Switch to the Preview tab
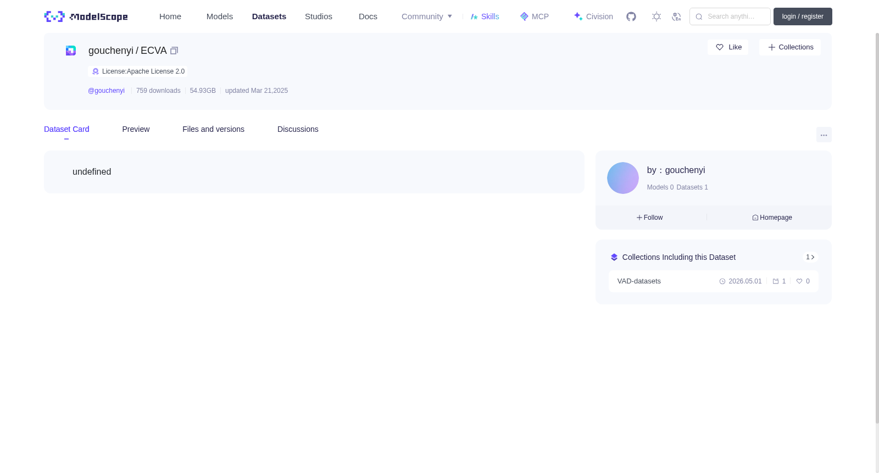The height and width of the screenshot is (473, 879). point(136,129)
